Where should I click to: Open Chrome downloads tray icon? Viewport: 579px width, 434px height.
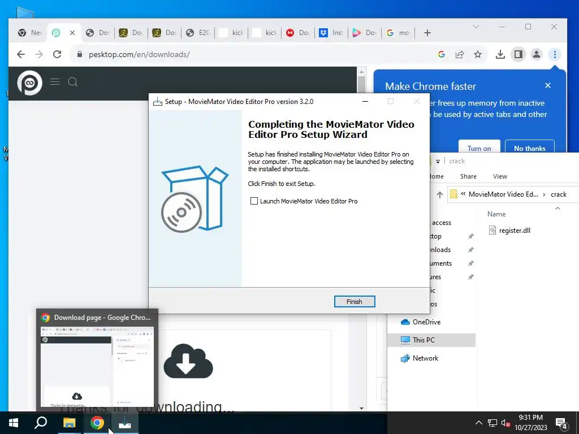(x=500, y=54)
